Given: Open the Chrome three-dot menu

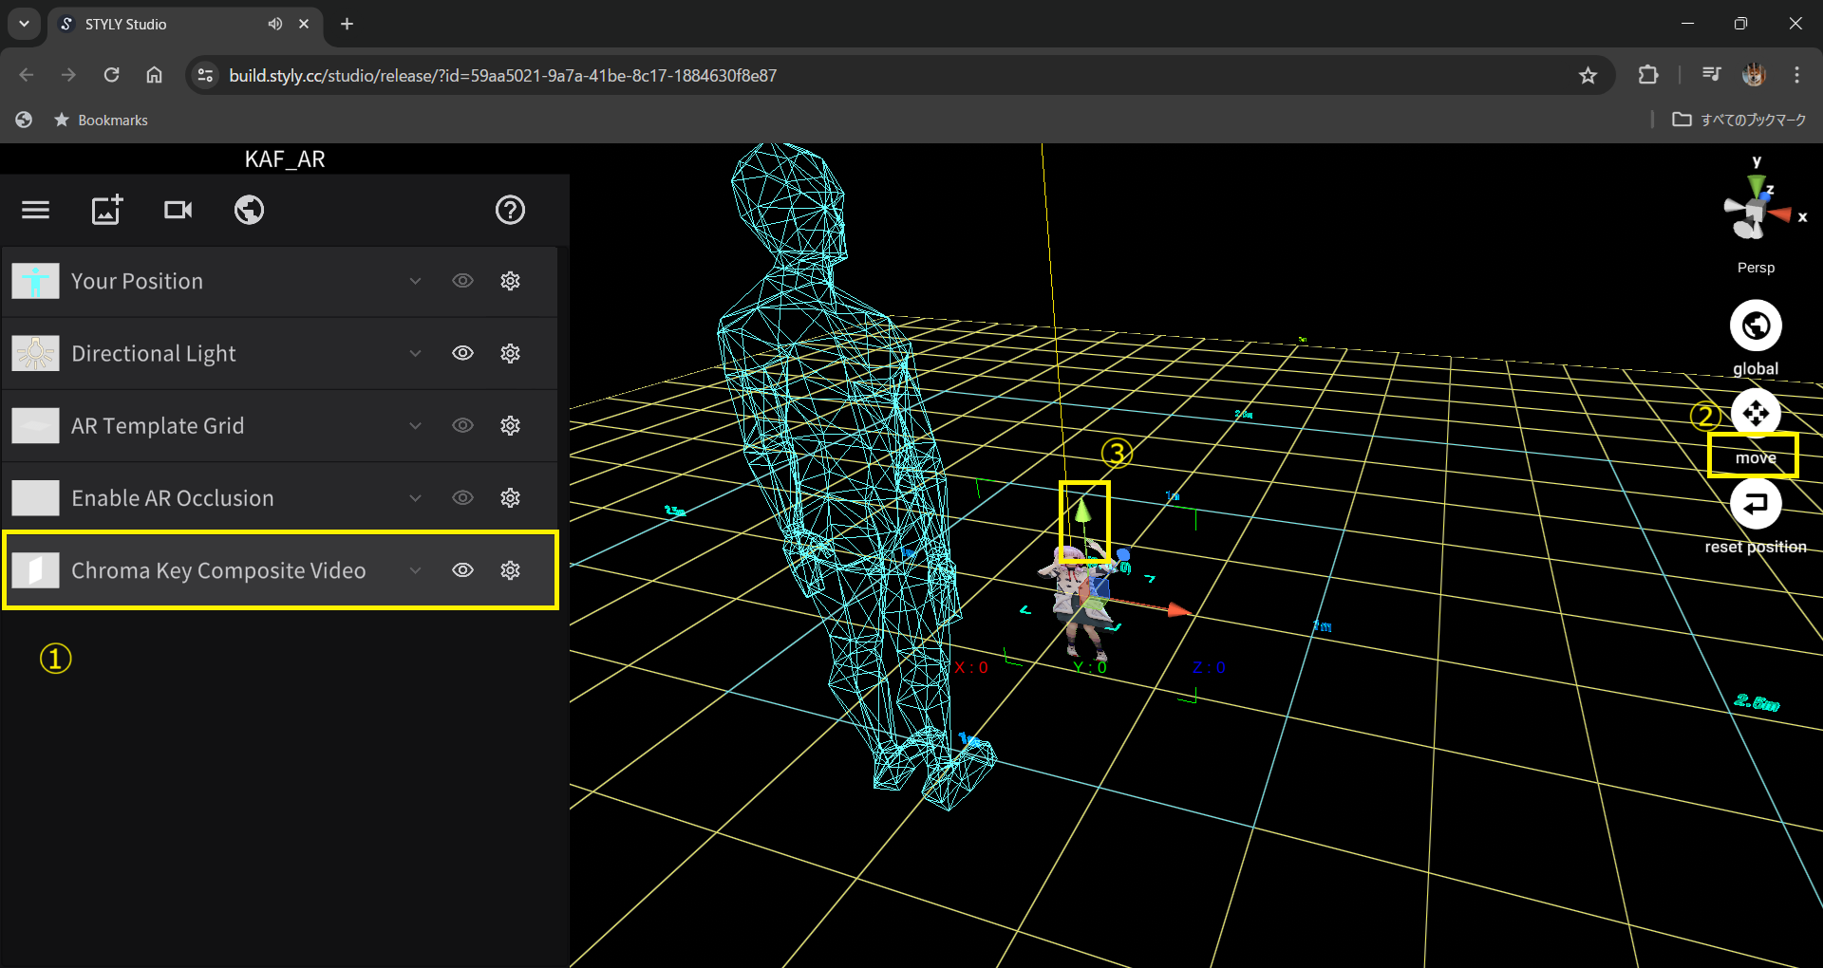Looking at the screenshot, I should point(1796,75).
